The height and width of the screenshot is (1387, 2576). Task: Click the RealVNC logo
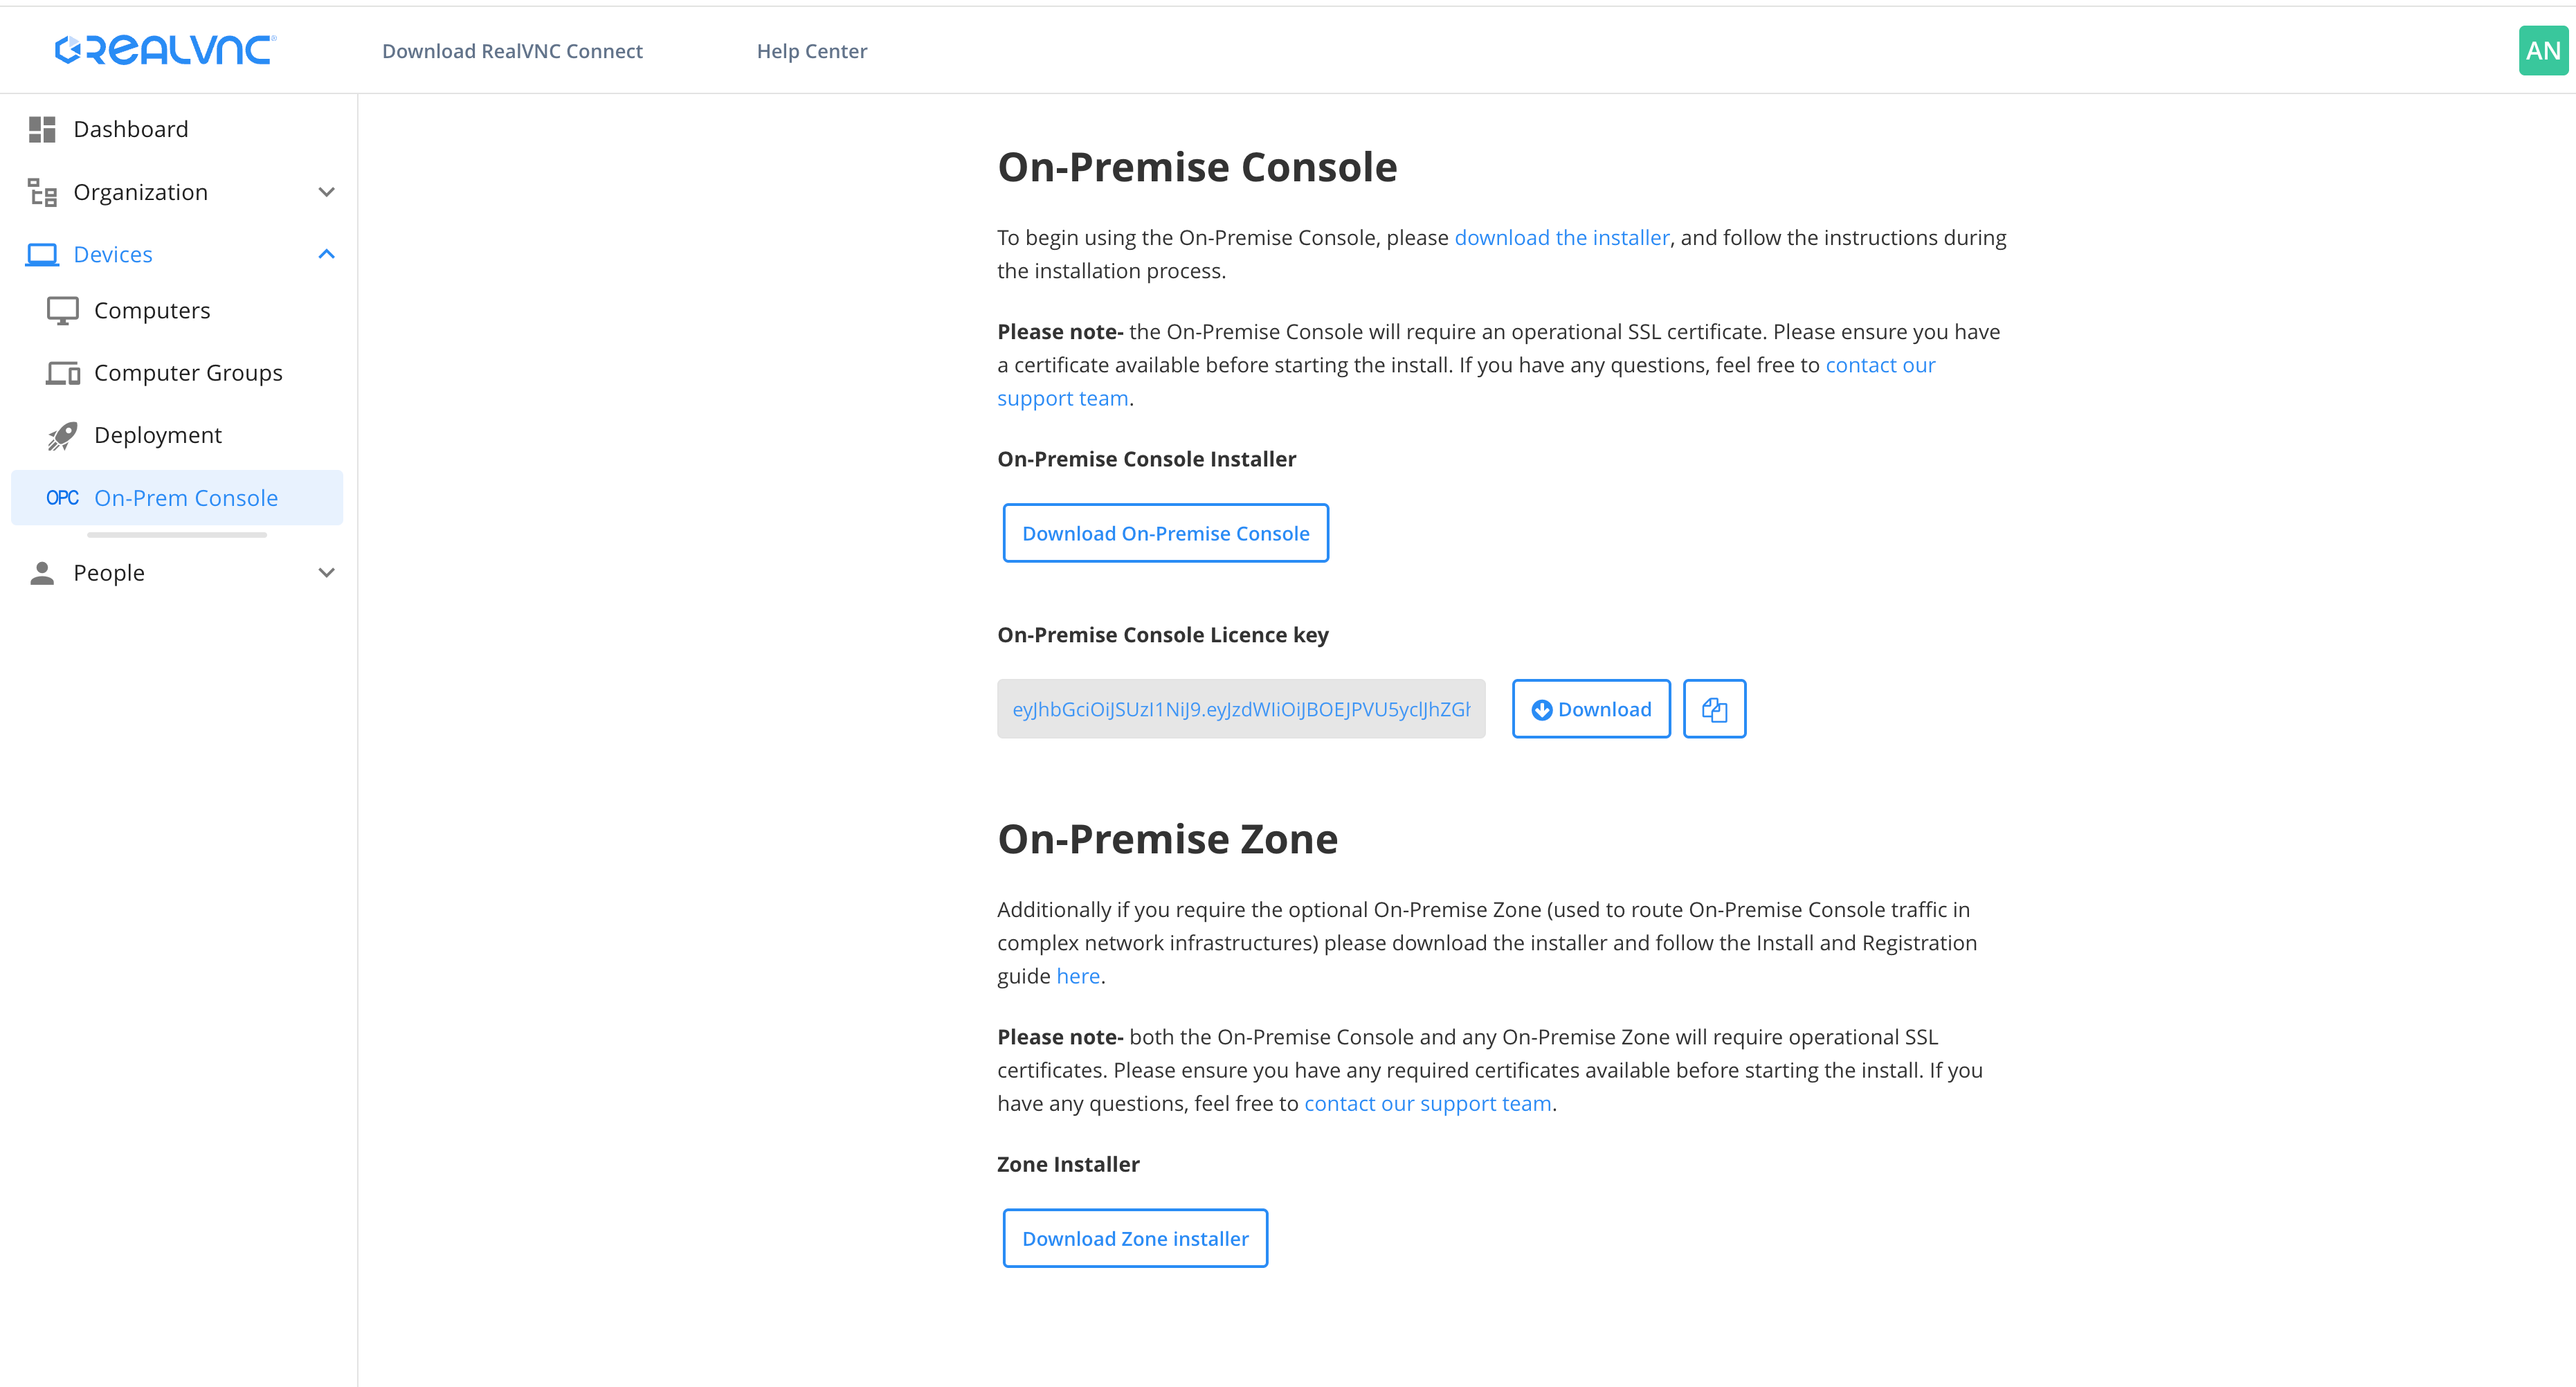(x=165, y=50)
